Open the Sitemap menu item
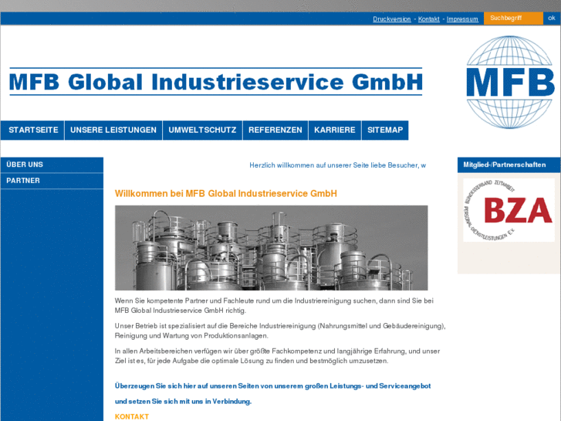 coord(385,130)
